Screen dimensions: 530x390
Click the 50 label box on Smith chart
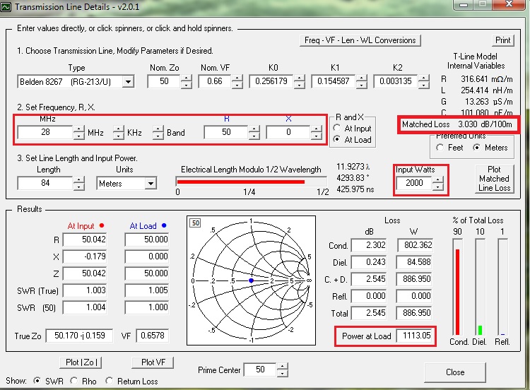(x=196, y=223)
